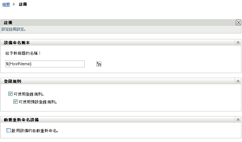Close the 註冊 description panel

tap(239, 22)
